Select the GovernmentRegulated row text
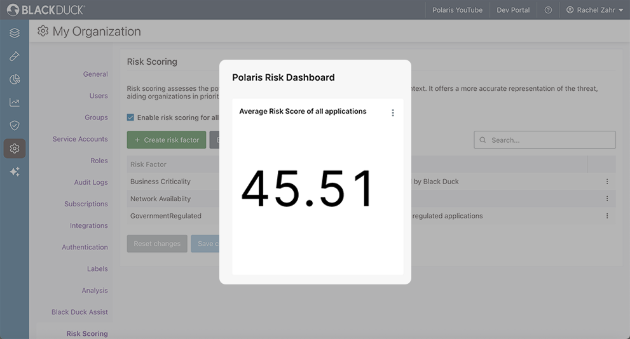The image size is (630, 339). pyautogui.click(x=165, y=216)
